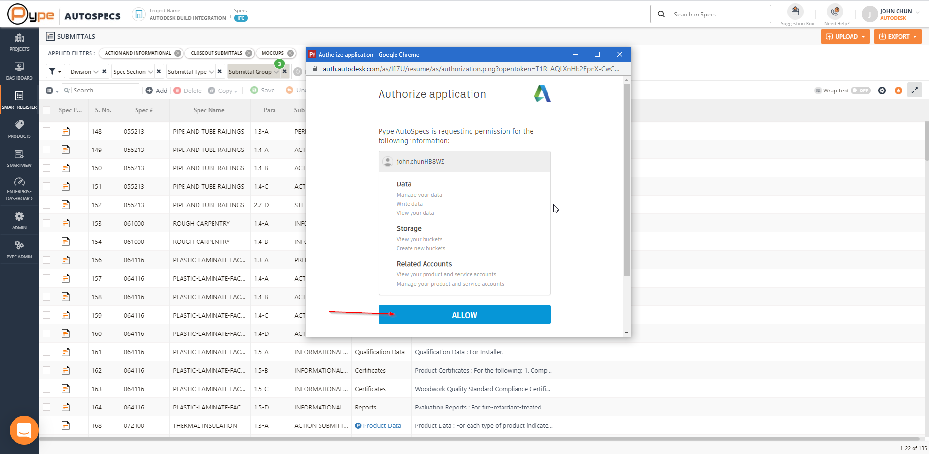
Task: Remove the Mockups filter chip
Action: [290, 53]
